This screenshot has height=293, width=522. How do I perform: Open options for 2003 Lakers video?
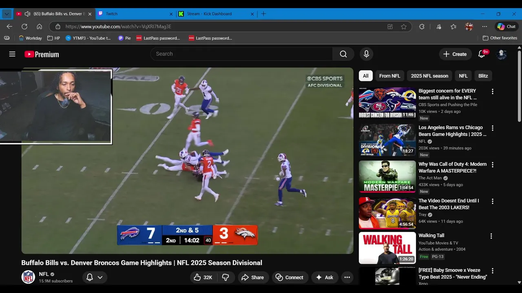(492, 201)
